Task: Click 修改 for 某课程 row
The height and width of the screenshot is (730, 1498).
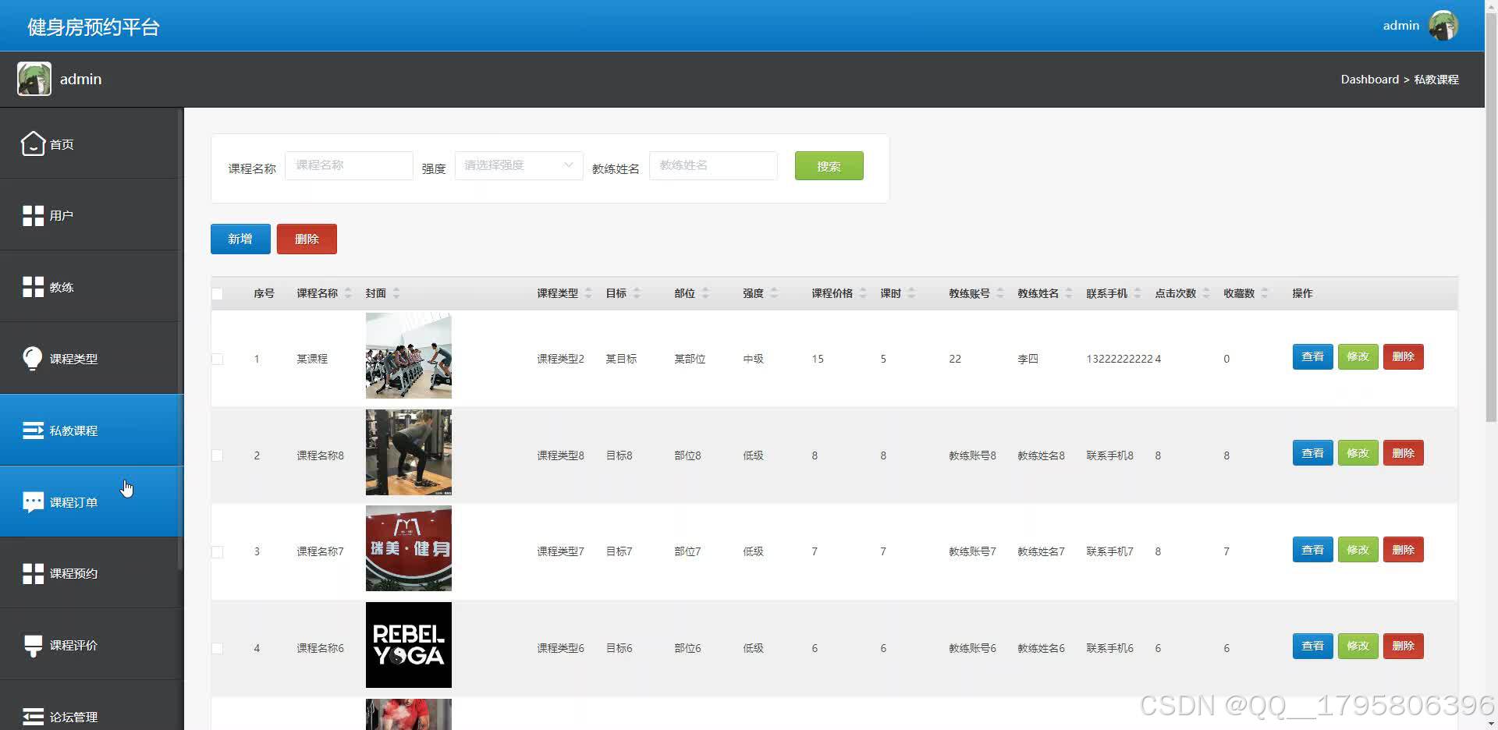Action: pyautogui.click(x=1358, y=356)
